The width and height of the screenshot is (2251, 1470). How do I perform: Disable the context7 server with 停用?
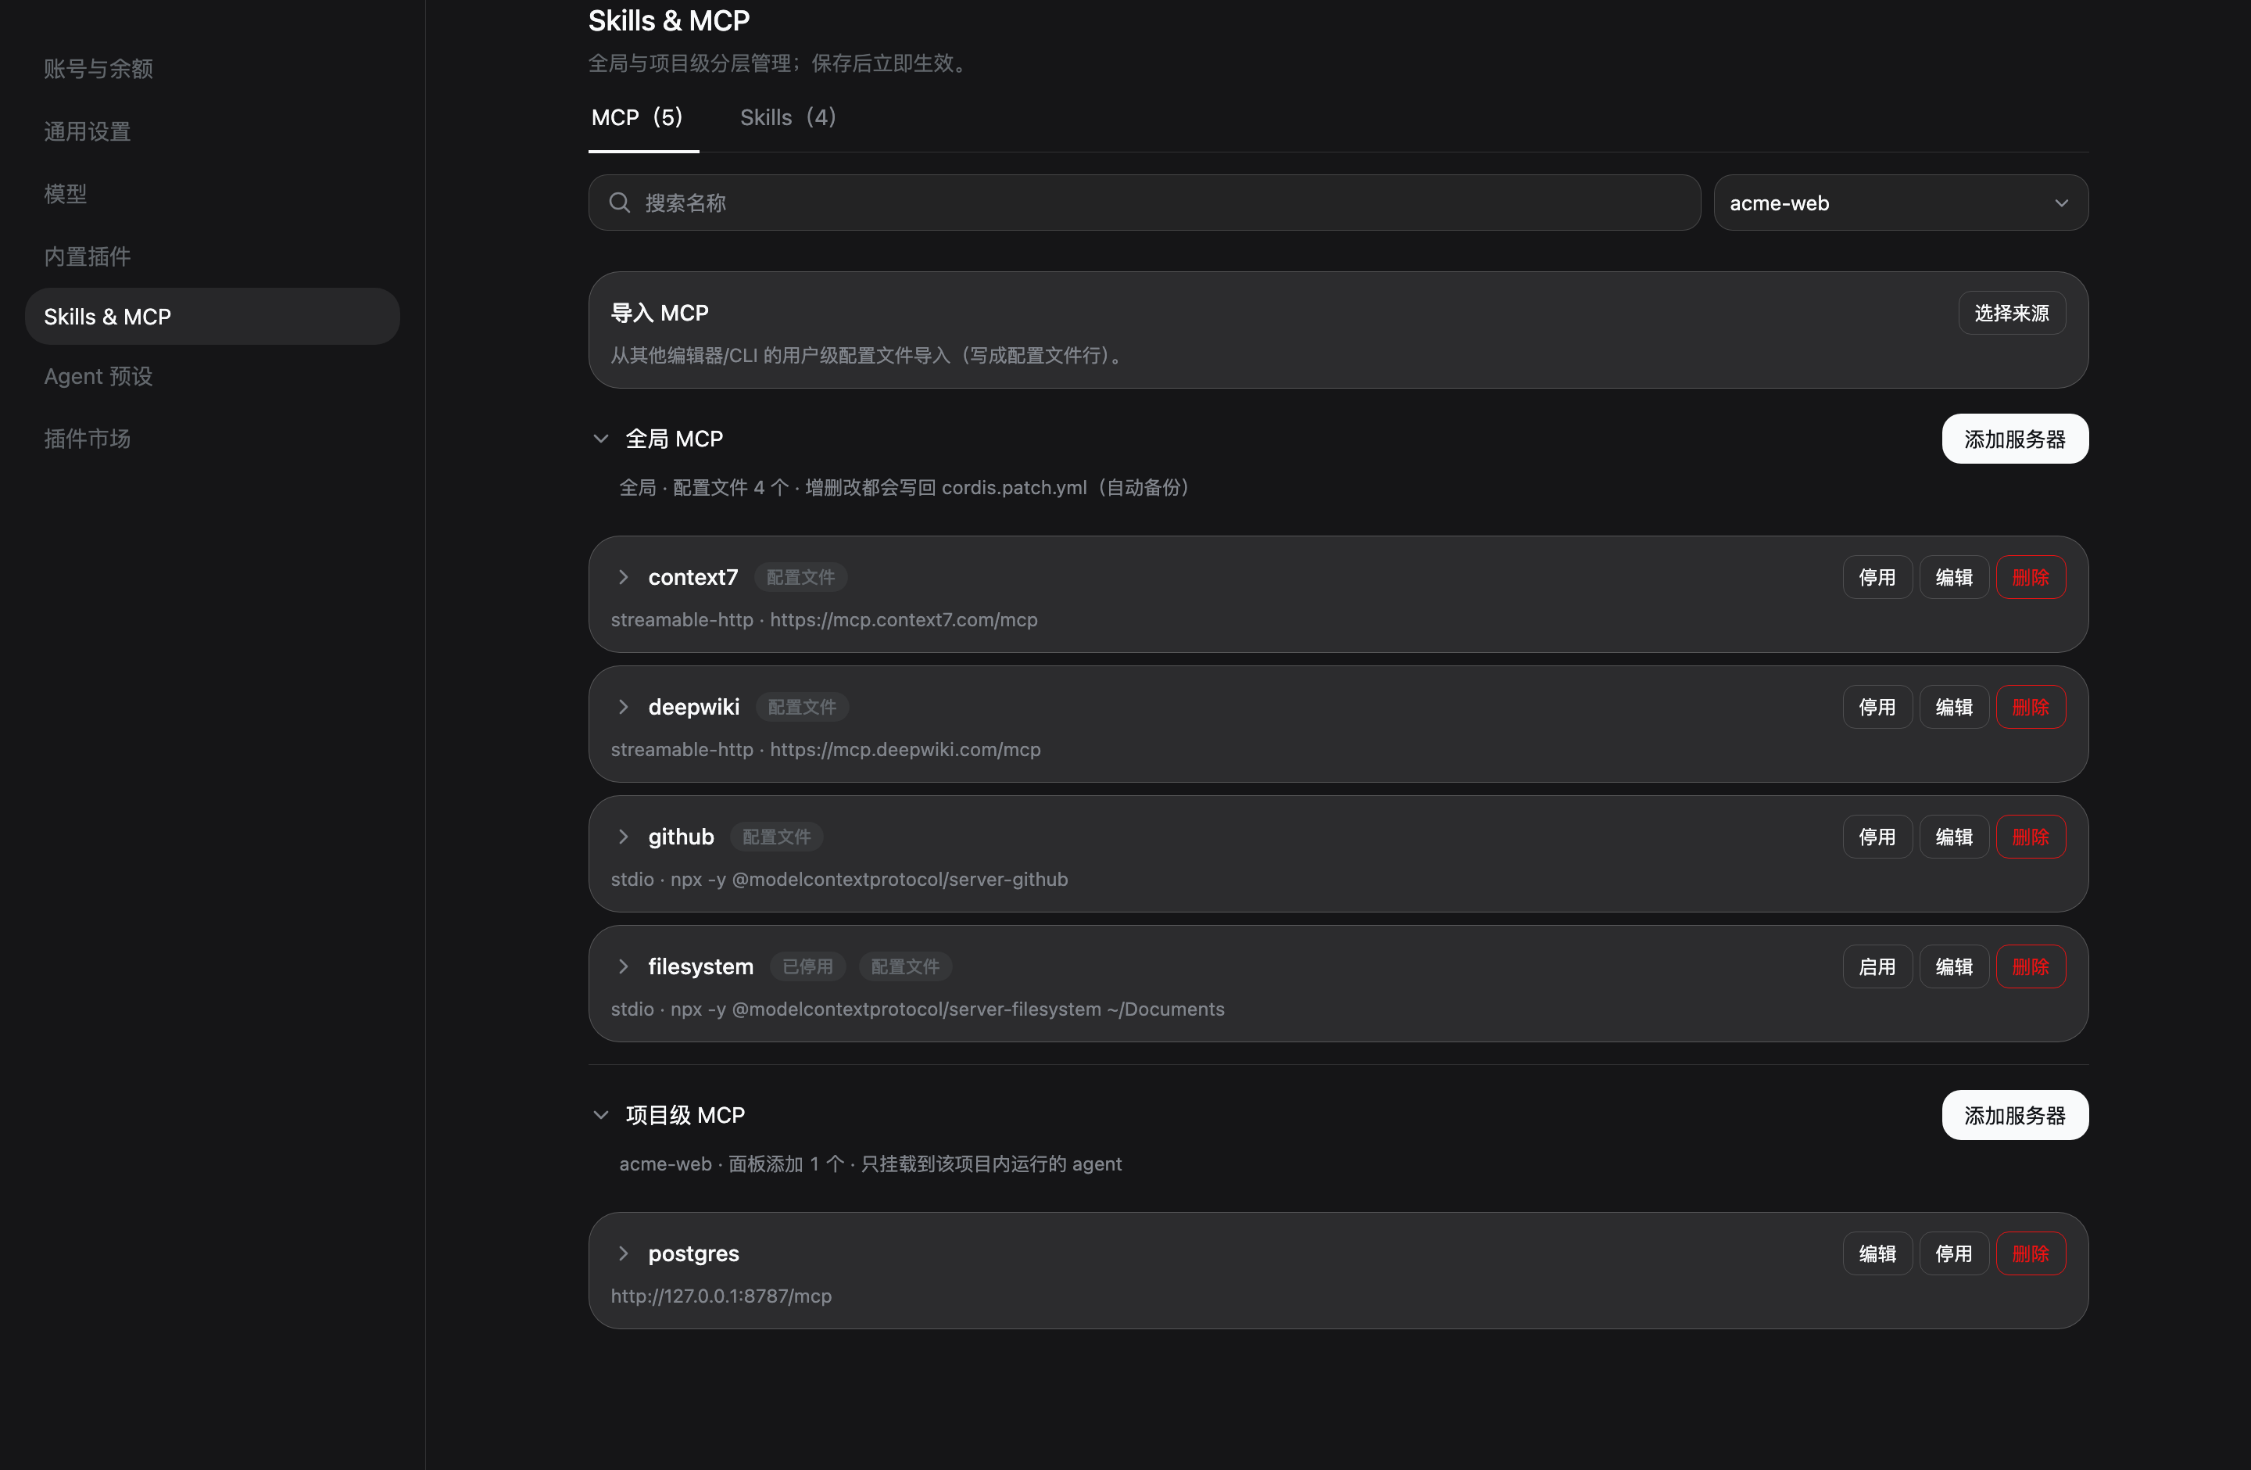click(x=1877, y=577)
